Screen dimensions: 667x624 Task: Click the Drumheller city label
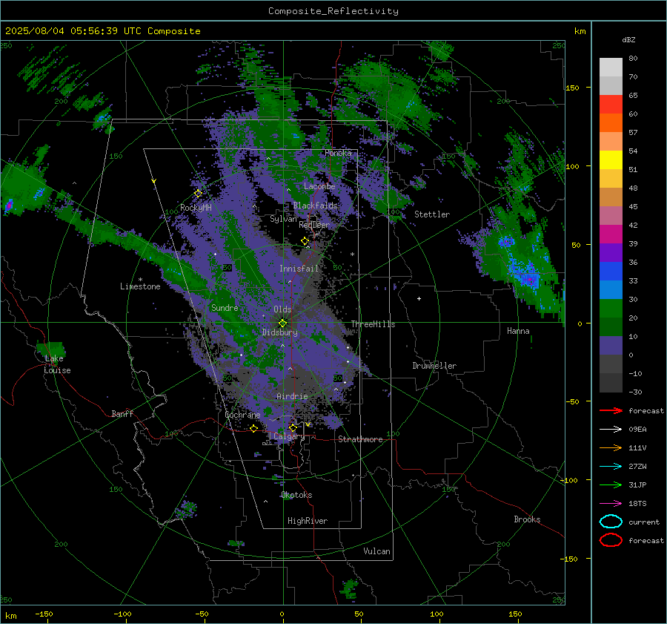click(x=434, y=366)
